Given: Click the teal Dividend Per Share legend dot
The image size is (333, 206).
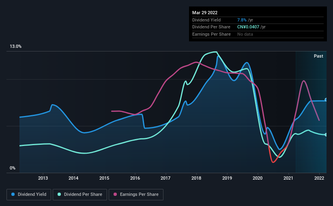Looking at the screenshot, I should 59,194.
